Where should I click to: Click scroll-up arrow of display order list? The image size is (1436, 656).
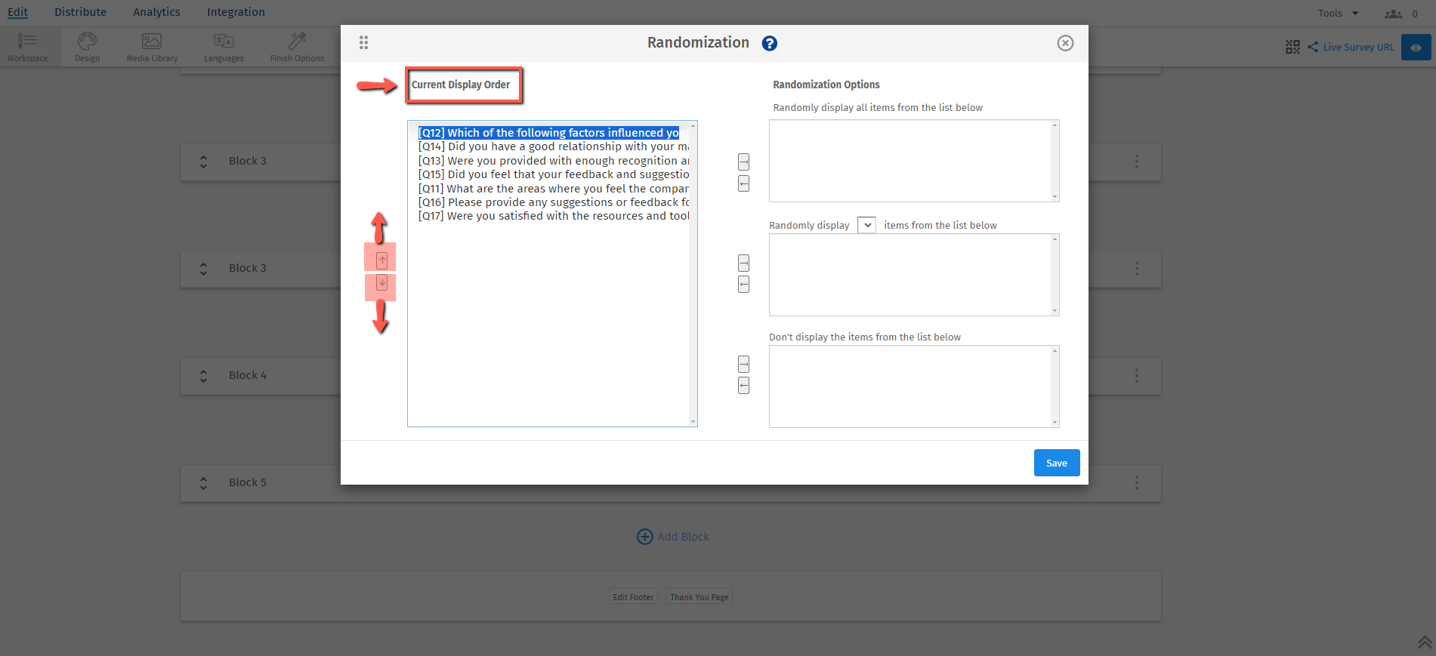click(x=693, y=125)
